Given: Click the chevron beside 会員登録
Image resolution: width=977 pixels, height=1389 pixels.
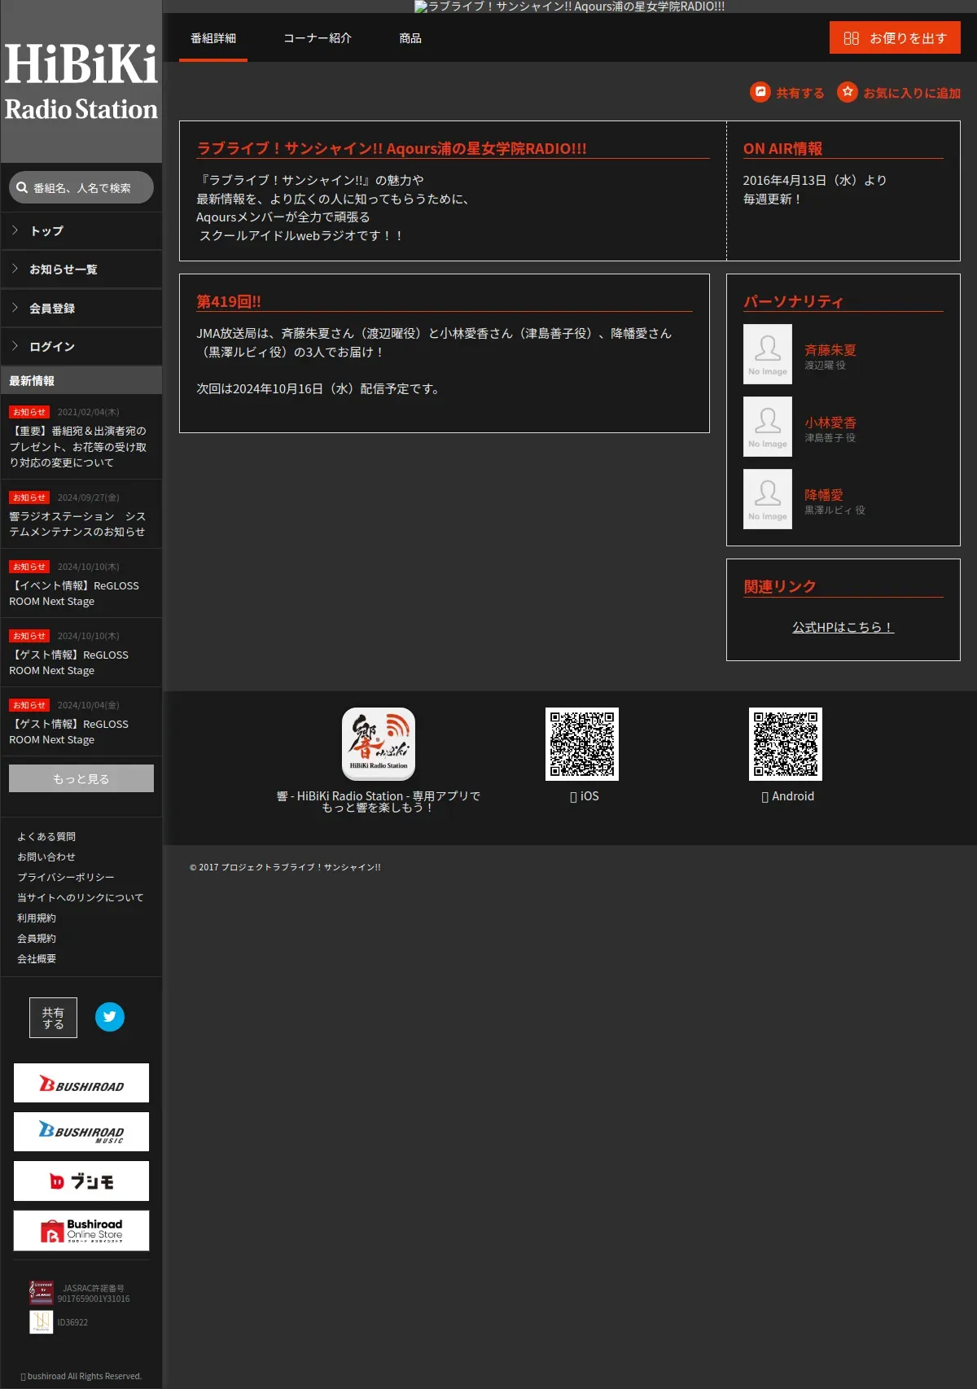Looking at the screenshot, I should [15, 308].
